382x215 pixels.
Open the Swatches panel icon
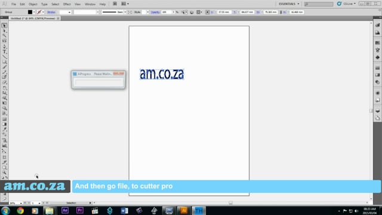[x=377, y=42]
